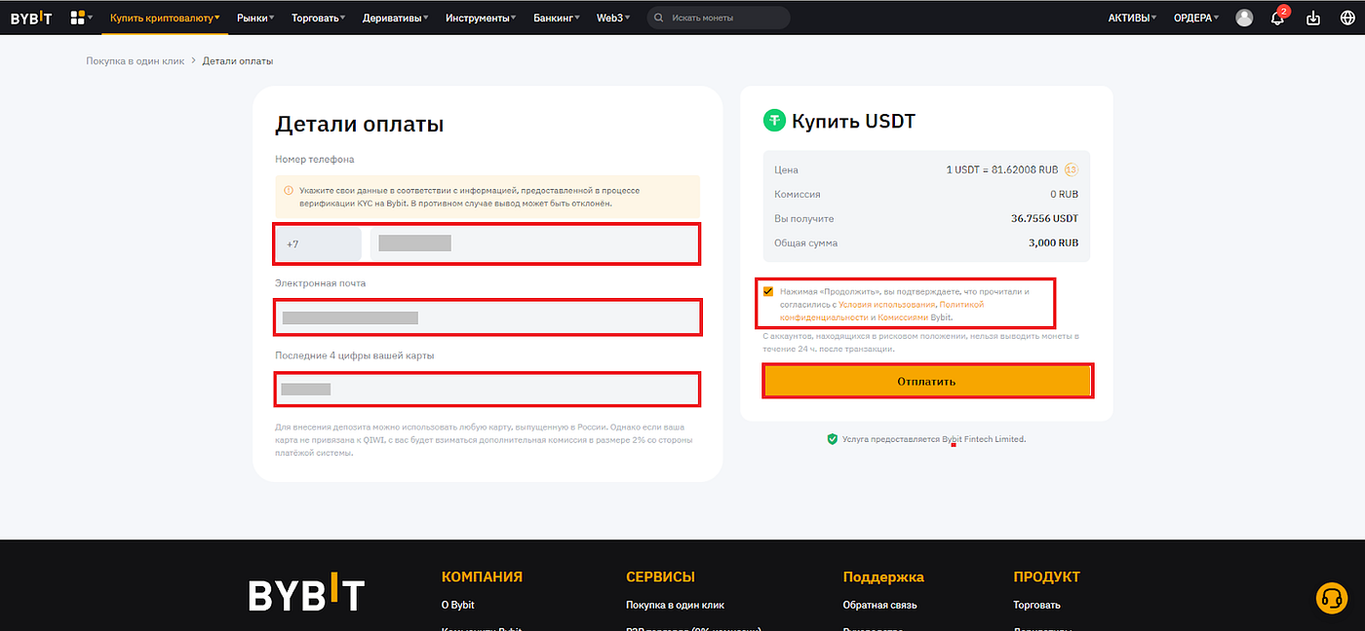This screenshot has height=631, width=1365.
Task: Click the Tether USDT coin icon
Action: (x=774, y=121)
